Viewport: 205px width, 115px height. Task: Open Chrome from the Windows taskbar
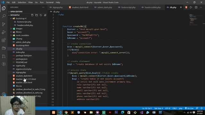[x=66, y=112]
